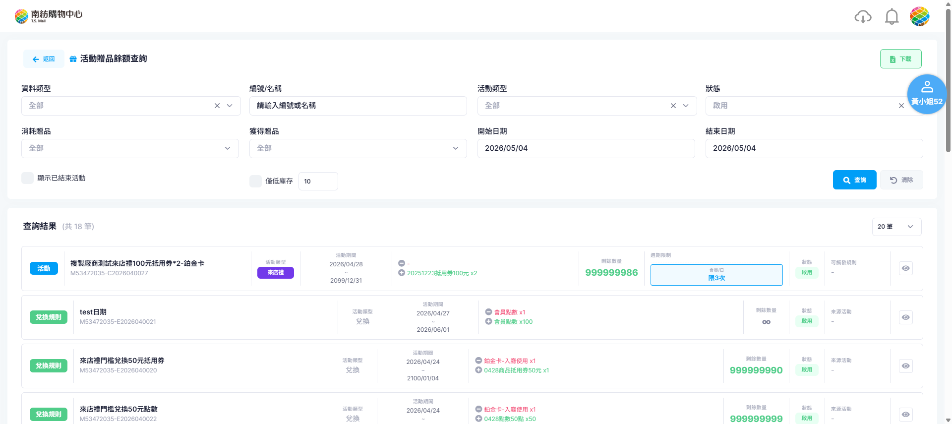Image resolution: width=952 pixels, height=424 pixels.
Task: Click the purple 來店禮 type tag
Action: [276, 273]
